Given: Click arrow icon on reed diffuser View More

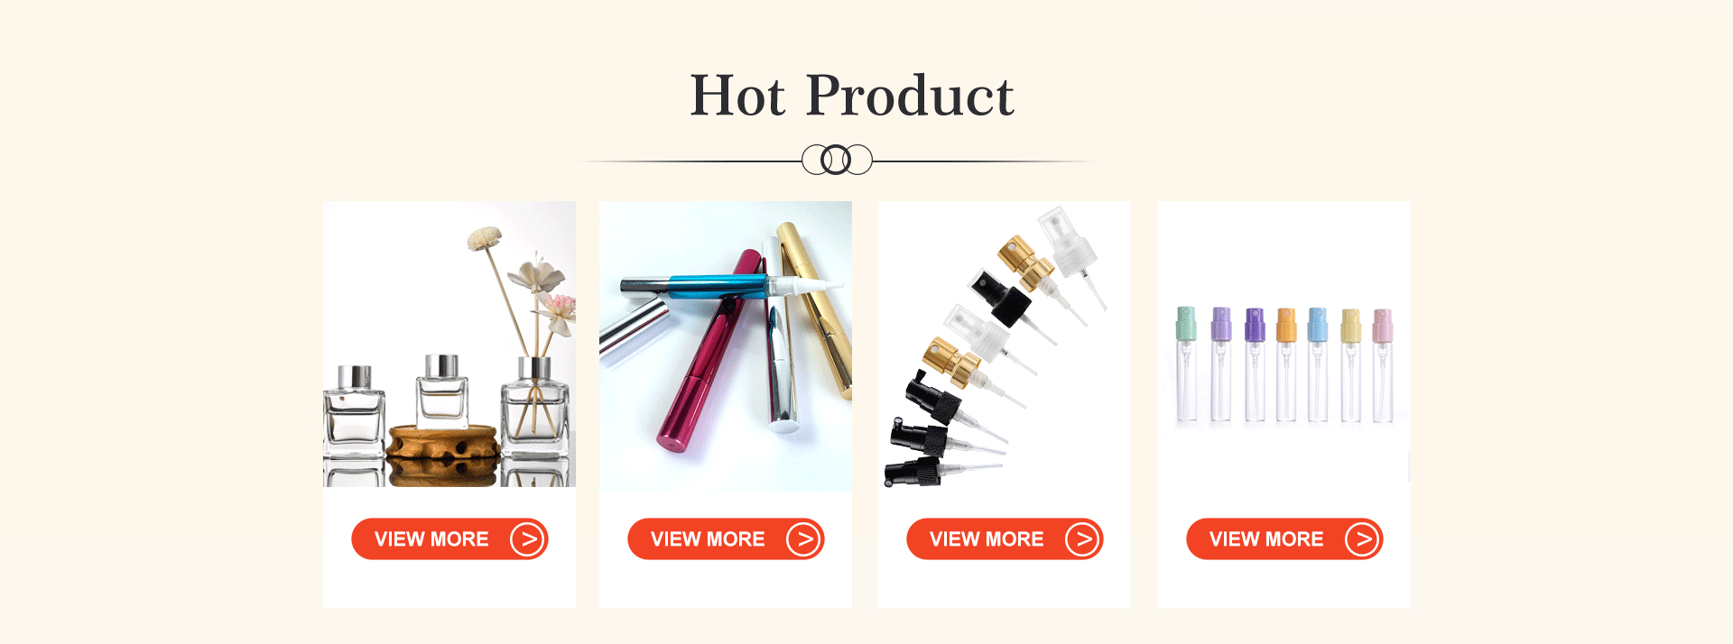Looking at the screenshot, I should pyautogui.click(x=527, y=539).
